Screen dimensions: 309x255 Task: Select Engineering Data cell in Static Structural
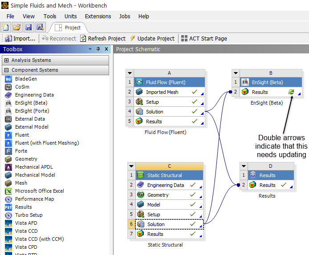point(170,185)
